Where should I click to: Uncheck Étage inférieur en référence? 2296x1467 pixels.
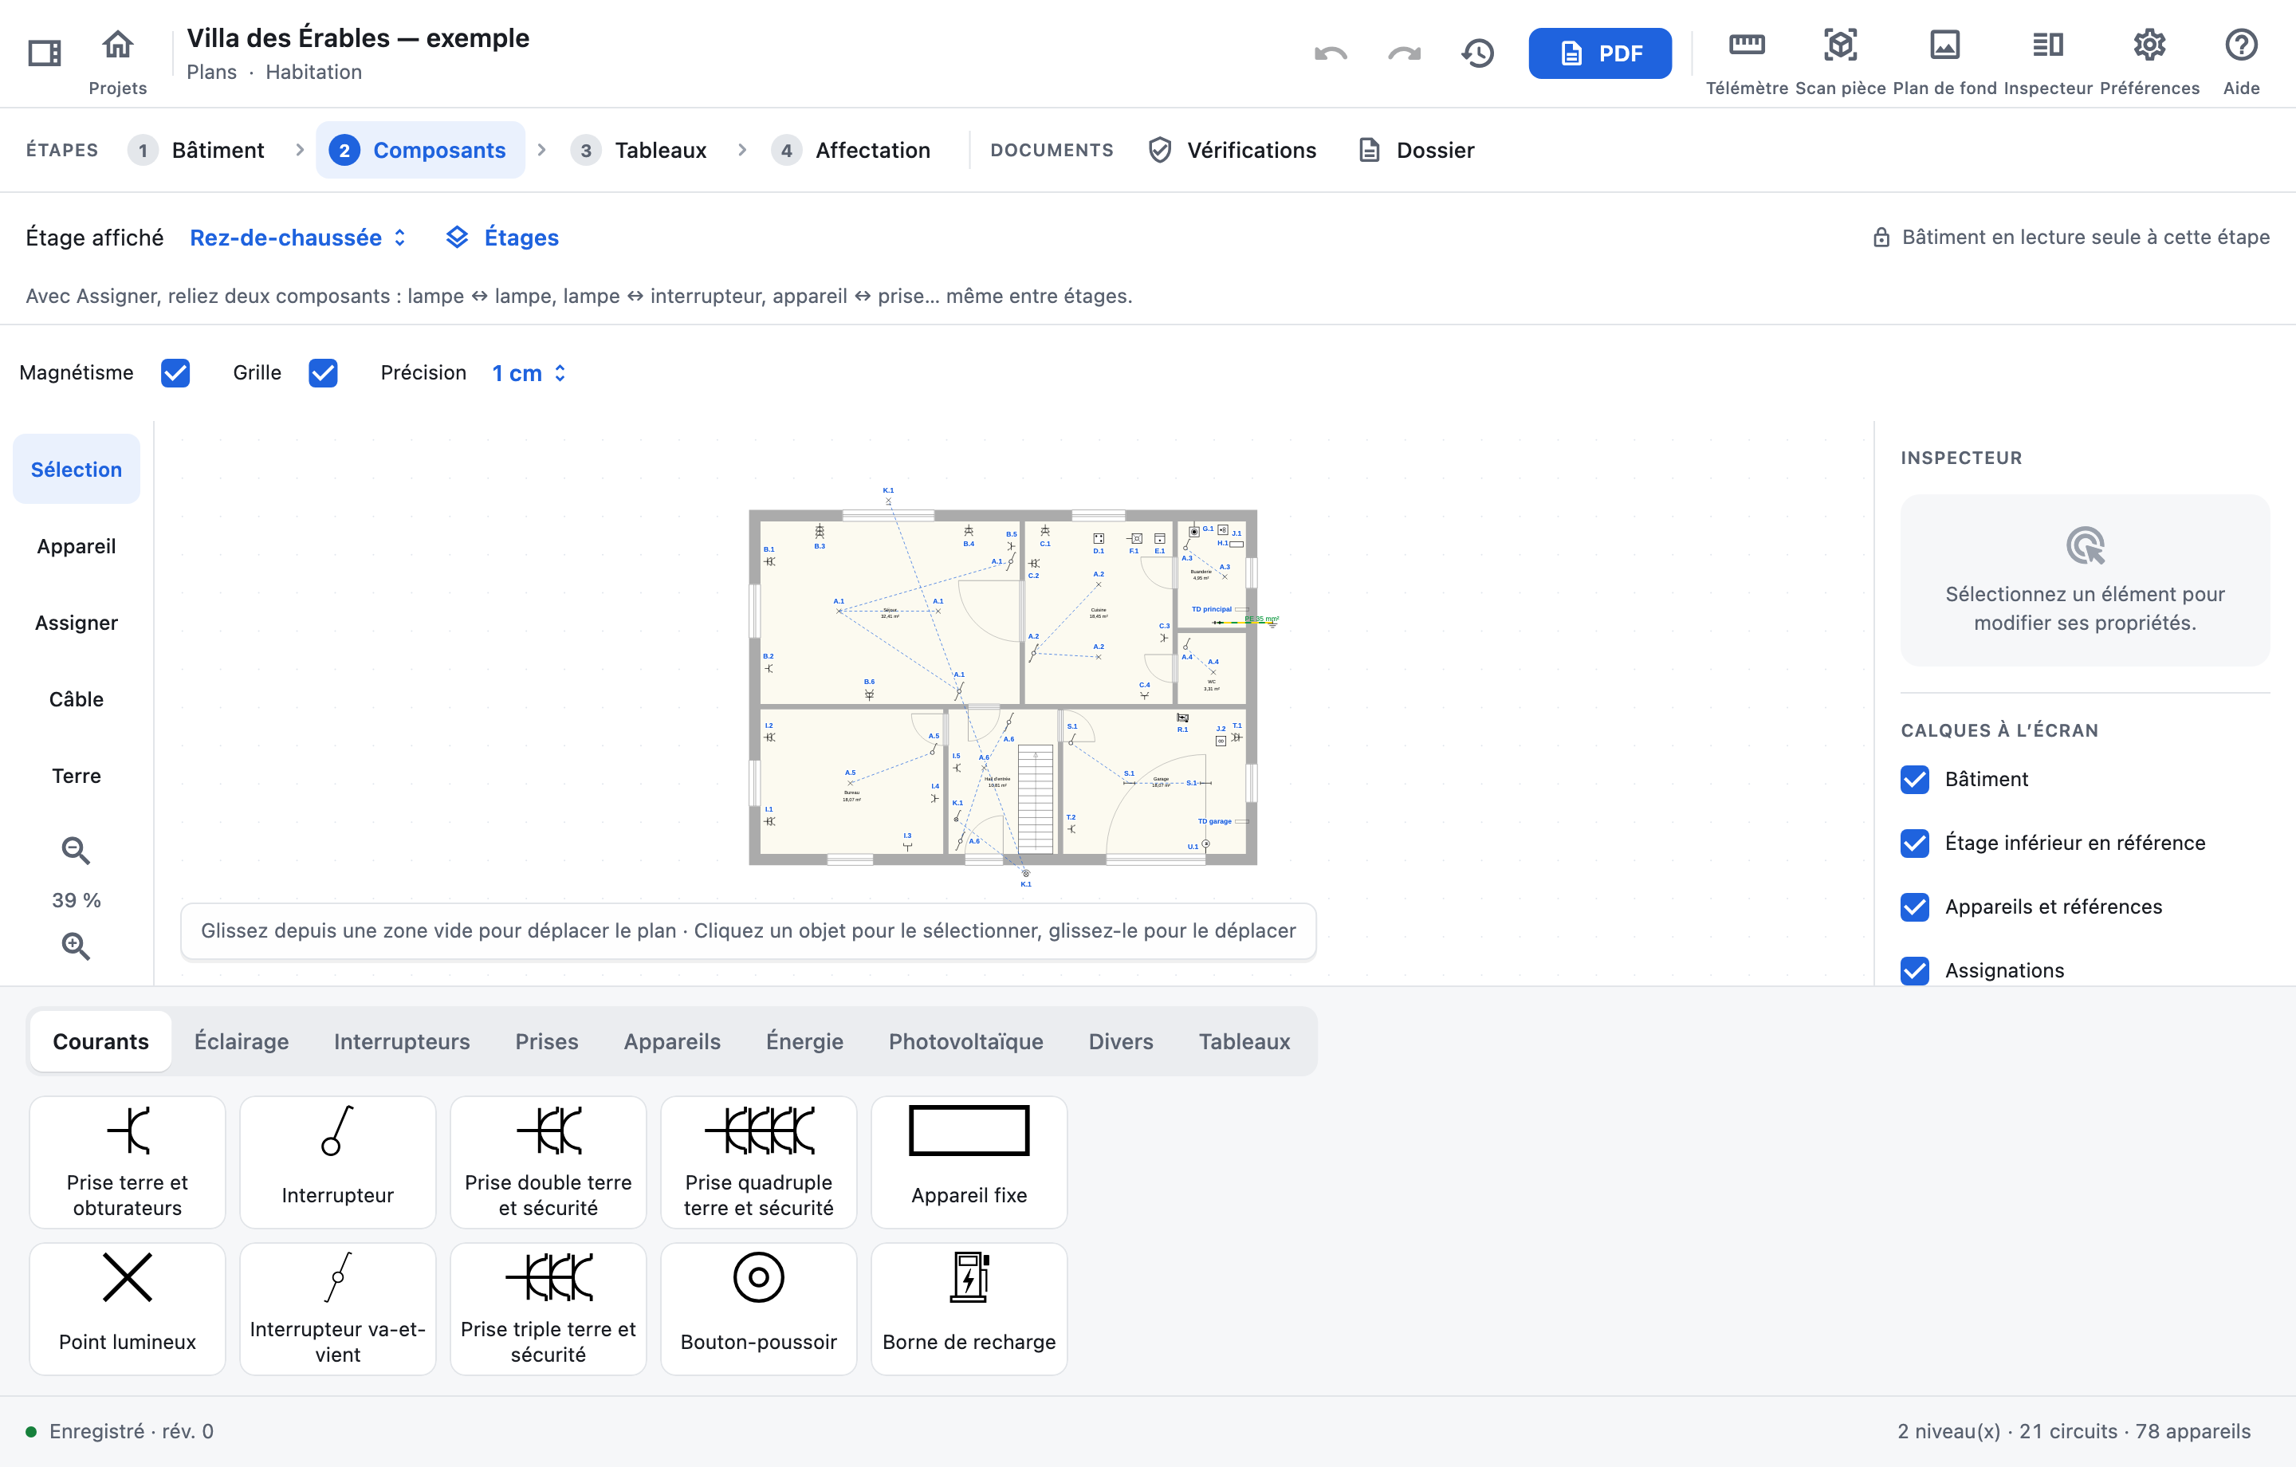tap(1915, 844)
